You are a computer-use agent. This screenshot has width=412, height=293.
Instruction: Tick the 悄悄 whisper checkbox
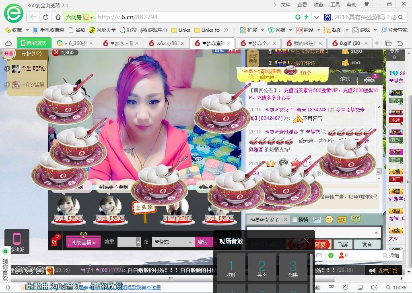(295, 219)
